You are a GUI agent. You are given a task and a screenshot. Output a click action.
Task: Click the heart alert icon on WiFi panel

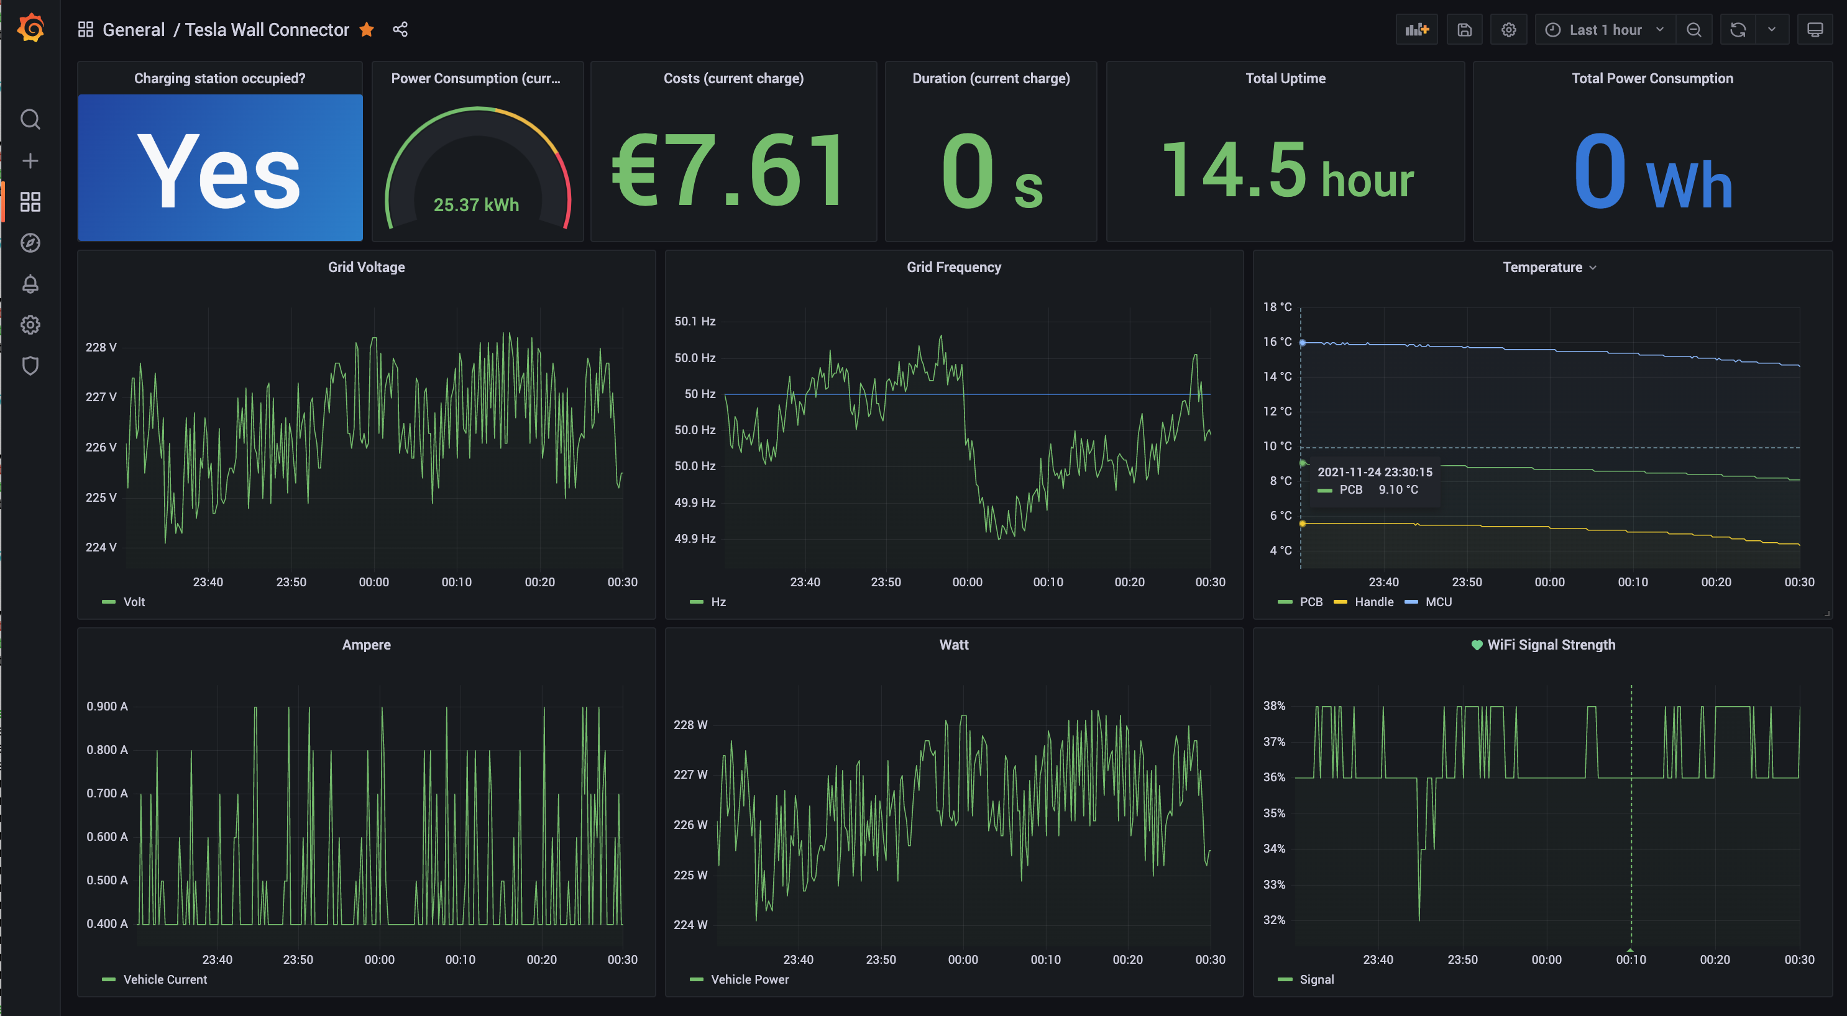1477,645
